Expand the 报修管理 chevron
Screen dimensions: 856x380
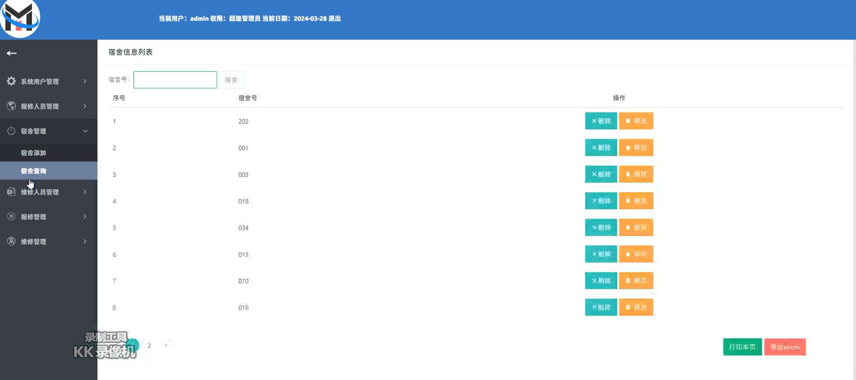pos(85,217)
